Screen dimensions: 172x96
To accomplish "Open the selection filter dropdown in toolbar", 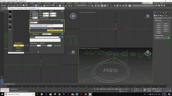I will tap(19, 5).
